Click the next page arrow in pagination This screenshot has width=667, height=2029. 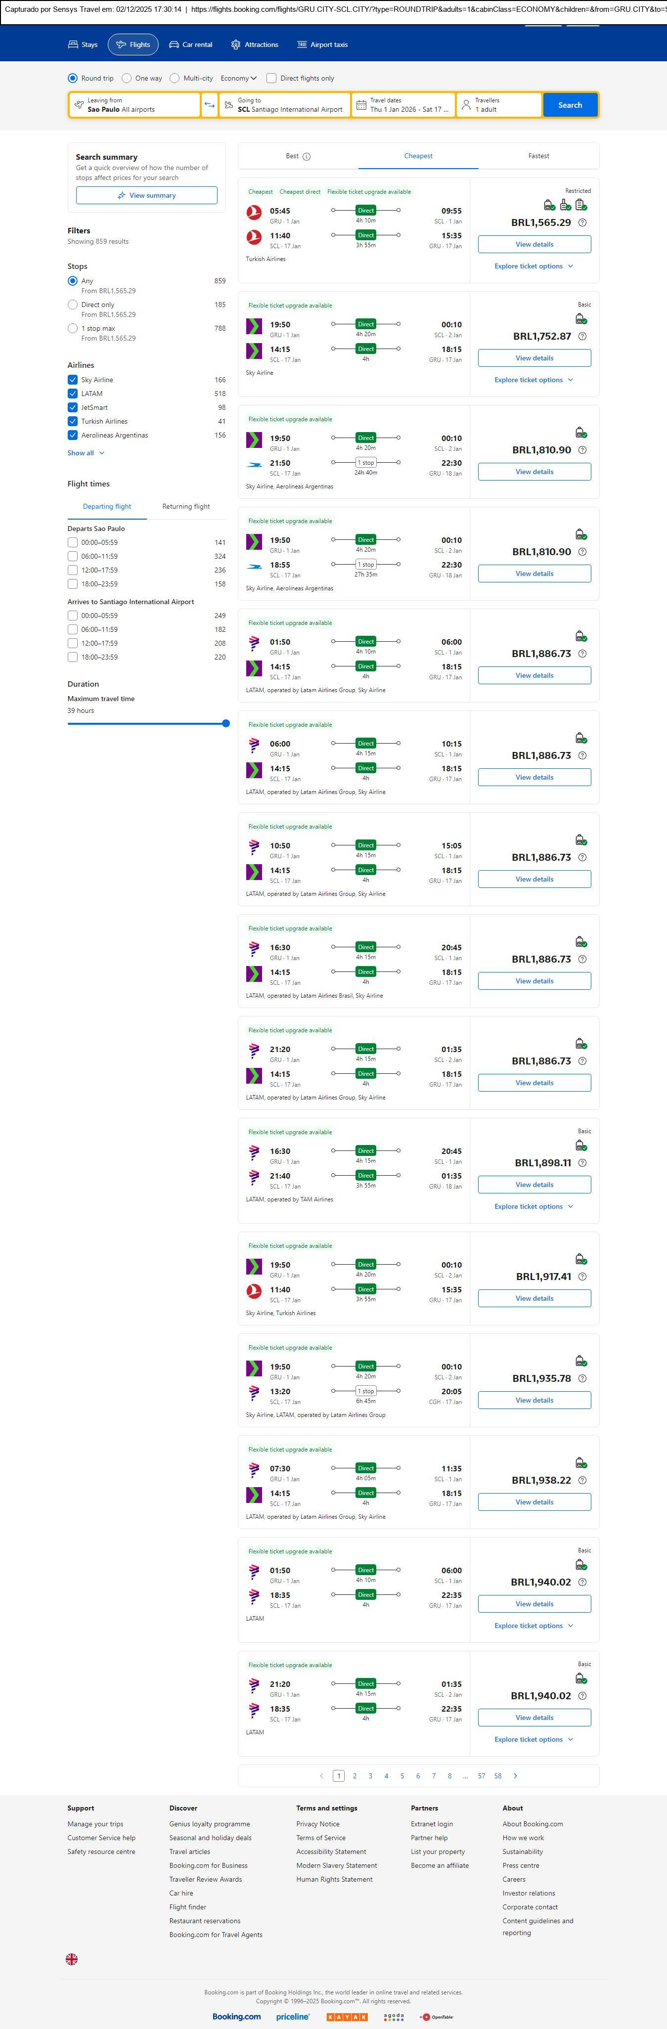coord(516,1775)
